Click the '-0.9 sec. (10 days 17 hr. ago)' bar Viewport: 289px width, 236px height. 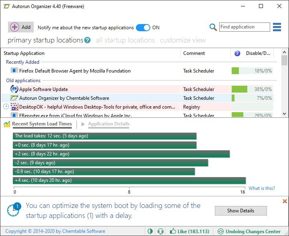coord(104,171)
